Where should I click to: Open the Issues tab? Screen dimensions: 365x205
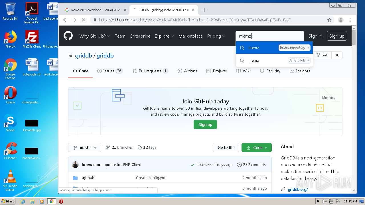(x=110, y=71)
